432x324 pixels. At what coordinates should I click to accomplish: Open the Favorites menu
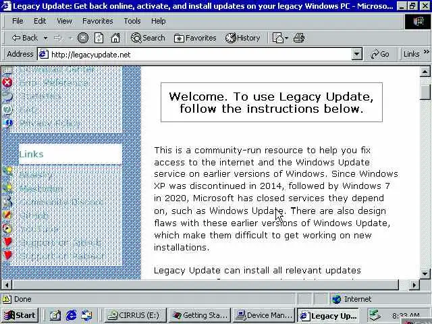click(x=97, y=21)
